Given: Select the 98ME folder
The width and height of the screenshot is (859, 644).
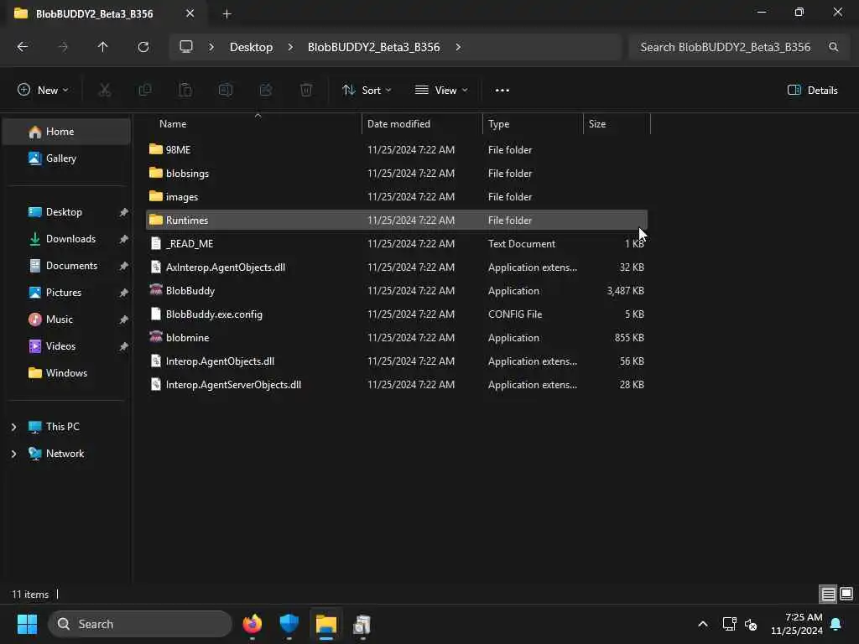Looking at the screenshot, I should [397, 149].
